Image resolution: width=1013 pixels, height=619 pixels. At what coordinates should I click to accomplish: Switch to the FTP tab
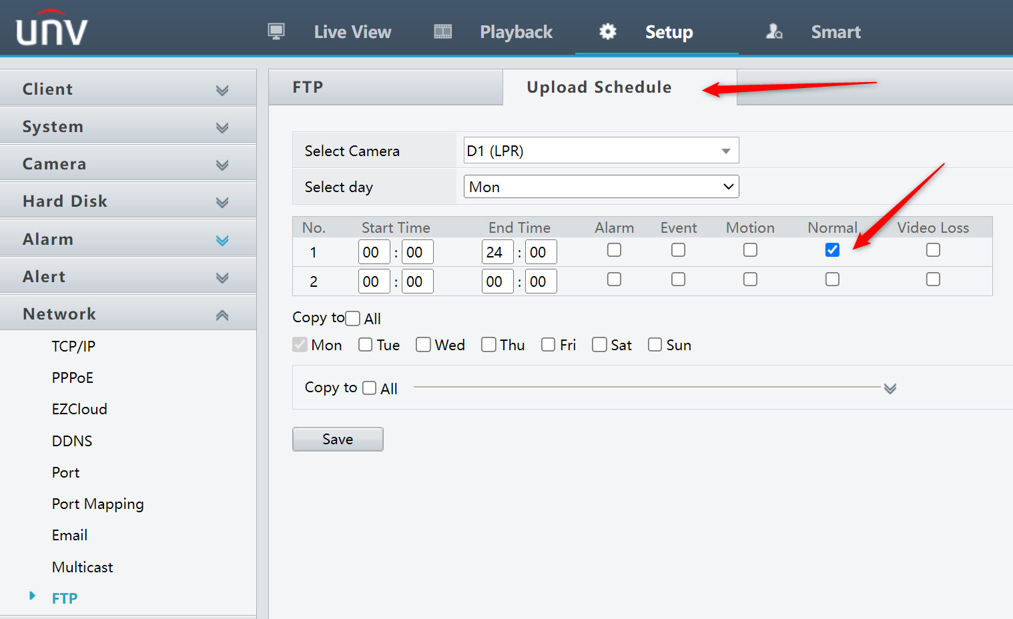pos(308,87)
